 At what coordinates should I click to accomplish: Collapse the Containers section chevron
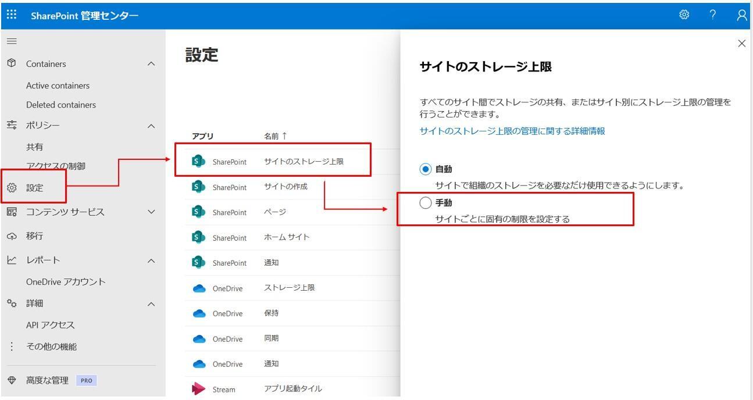point(151,63)
